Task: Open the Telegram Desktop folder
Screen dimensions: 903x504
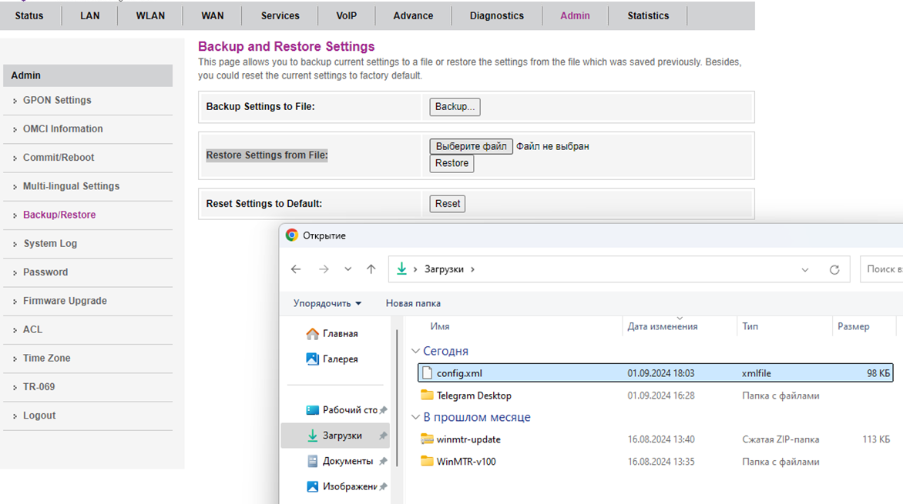Action: tap(473, 396)
